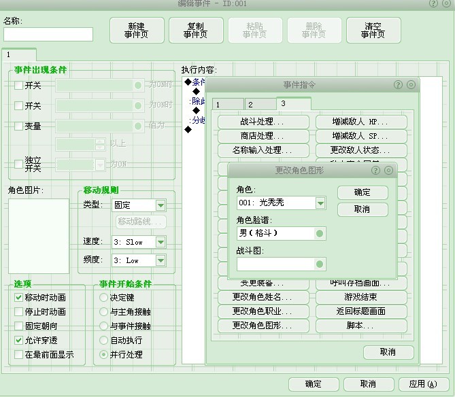The height and width of the screenshot is (397, 455).
Task: Click the 返回标题画面 command
Action: [361, 311]
